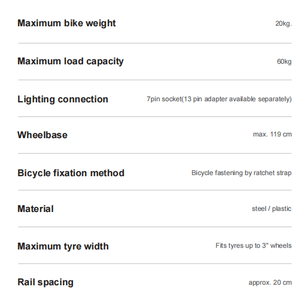Select the max. 119 cm value
Screen dimensions: 299x292
click(272, 134)
